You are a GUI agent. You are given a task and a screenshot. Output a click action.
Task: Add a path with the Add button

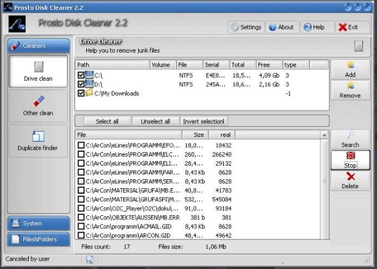351,70
